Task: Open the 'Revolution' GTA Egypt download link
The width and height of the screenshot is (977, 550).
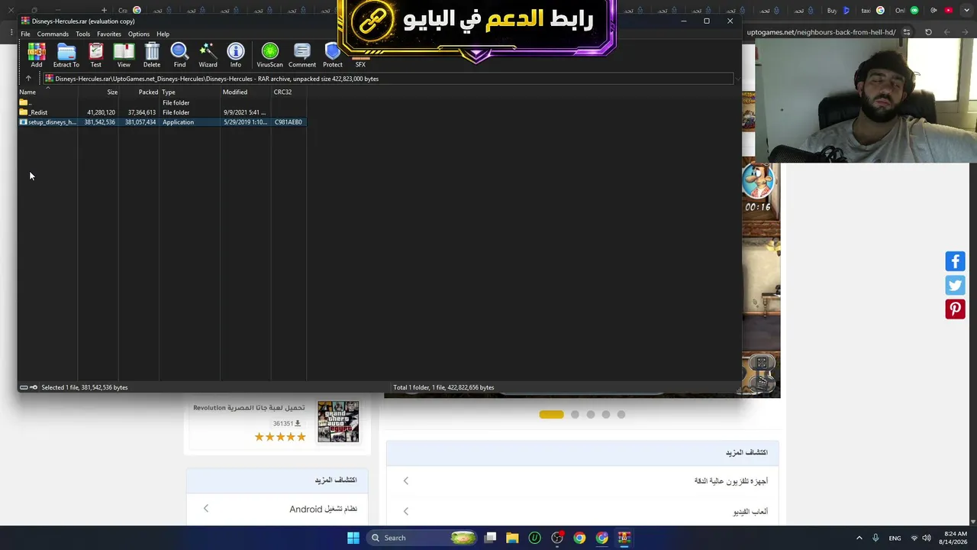Action: (249, 408)
